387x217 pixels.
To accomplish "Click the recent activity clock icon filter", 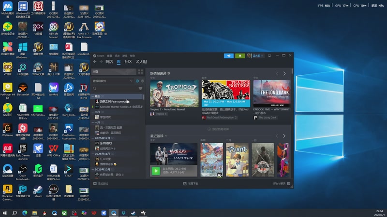I will coord(137,81).
